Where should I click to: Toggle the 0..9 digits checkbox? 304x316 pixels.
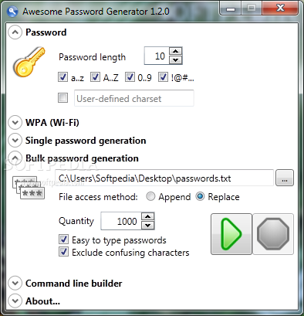[x=130, y=77]
